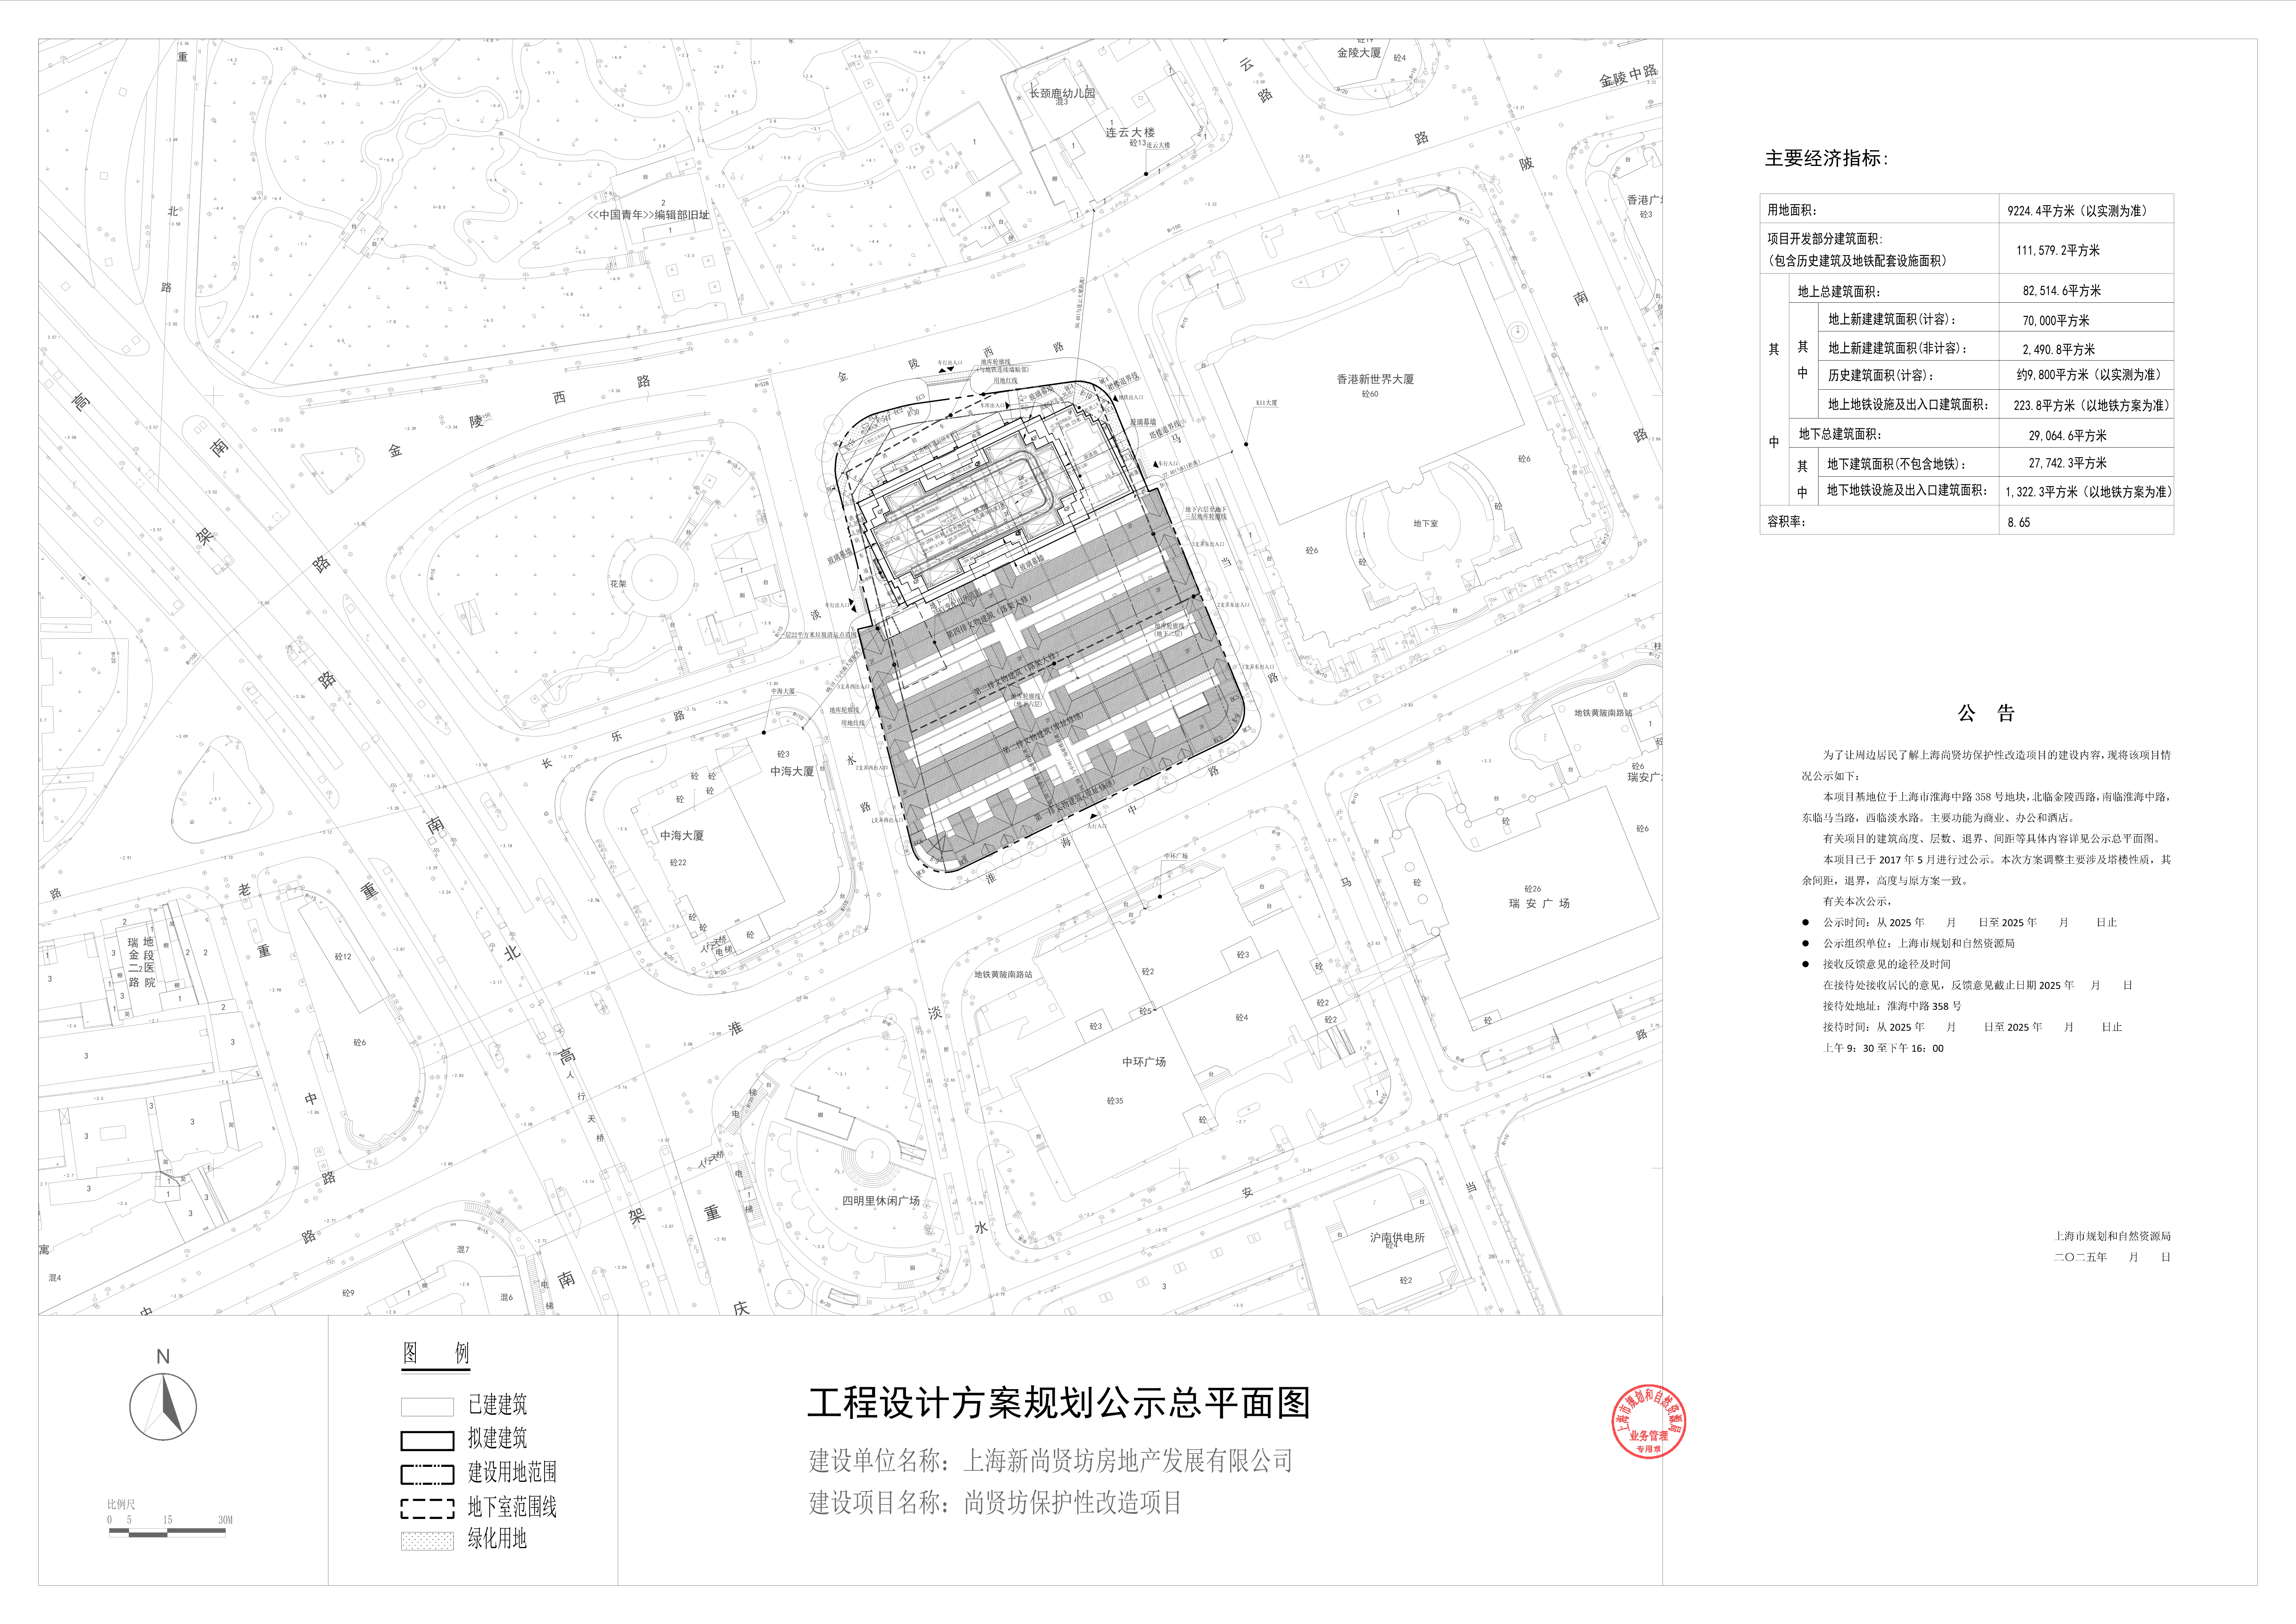The image size is (2296, 1624).
Task: Select the 拟建建筑 bold legend box
Action: point(427,1441)
